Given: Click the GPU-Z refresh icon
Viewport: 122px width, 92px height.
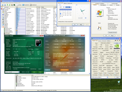Looking at the screenshot, I should point(117,40).
